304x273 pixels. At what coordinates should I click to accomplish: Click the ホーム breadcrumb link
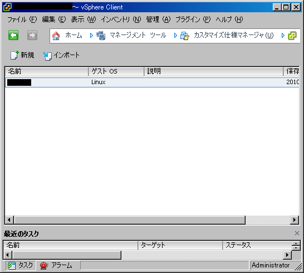(x=73, y=35)
